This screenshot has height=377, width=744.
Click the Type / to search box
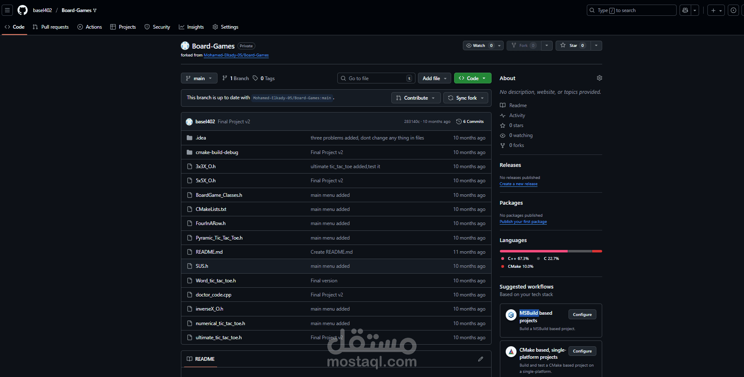pos(631,10)
